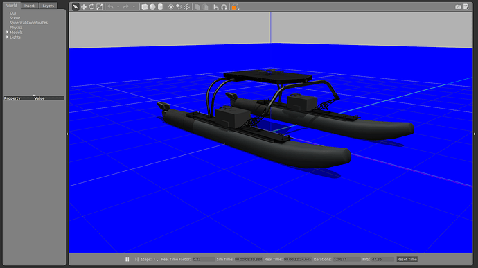Toggle the snap magnet tool
478x268 pixels.
(x=224, y=7)
